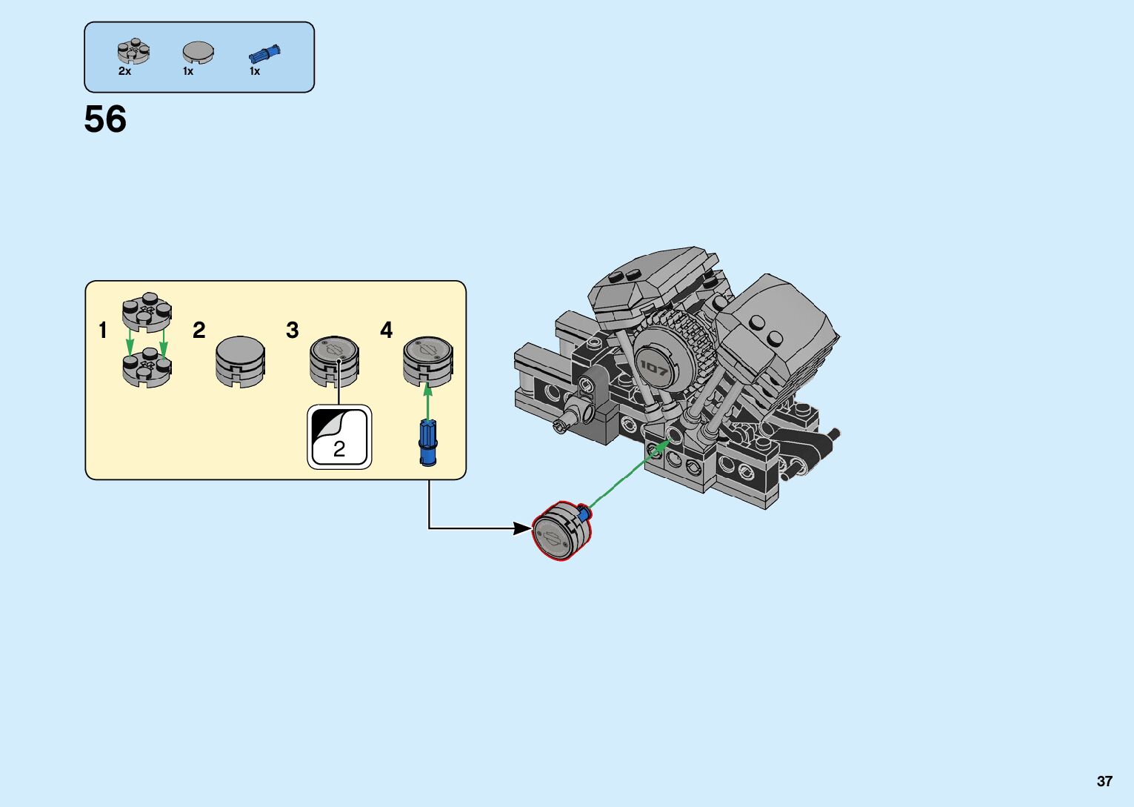Viewport: 1134px width, 807px height.
Task: Click the stacked round plates in sub-step 2
Action: (x=240, y=361)
